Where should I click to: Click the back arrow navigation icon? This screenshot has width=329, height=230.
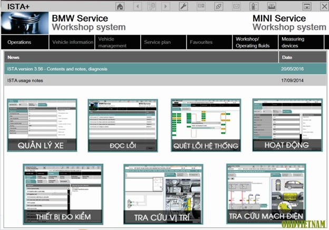point(138,6)
